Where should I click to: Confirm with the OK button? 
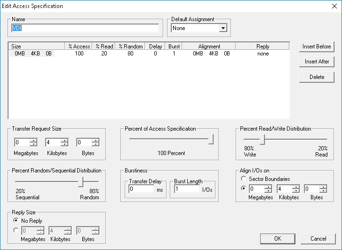click(278, 239)
